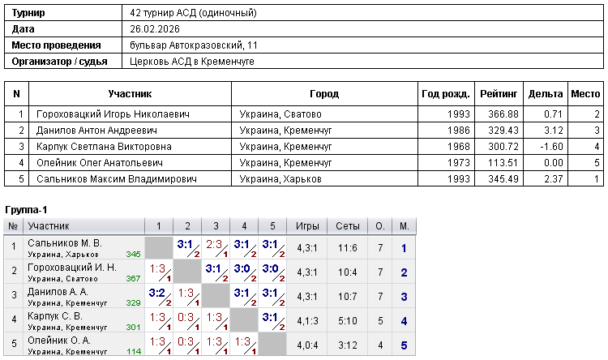Select participant Карпук Светлана Викторовна

pos(104,147)
